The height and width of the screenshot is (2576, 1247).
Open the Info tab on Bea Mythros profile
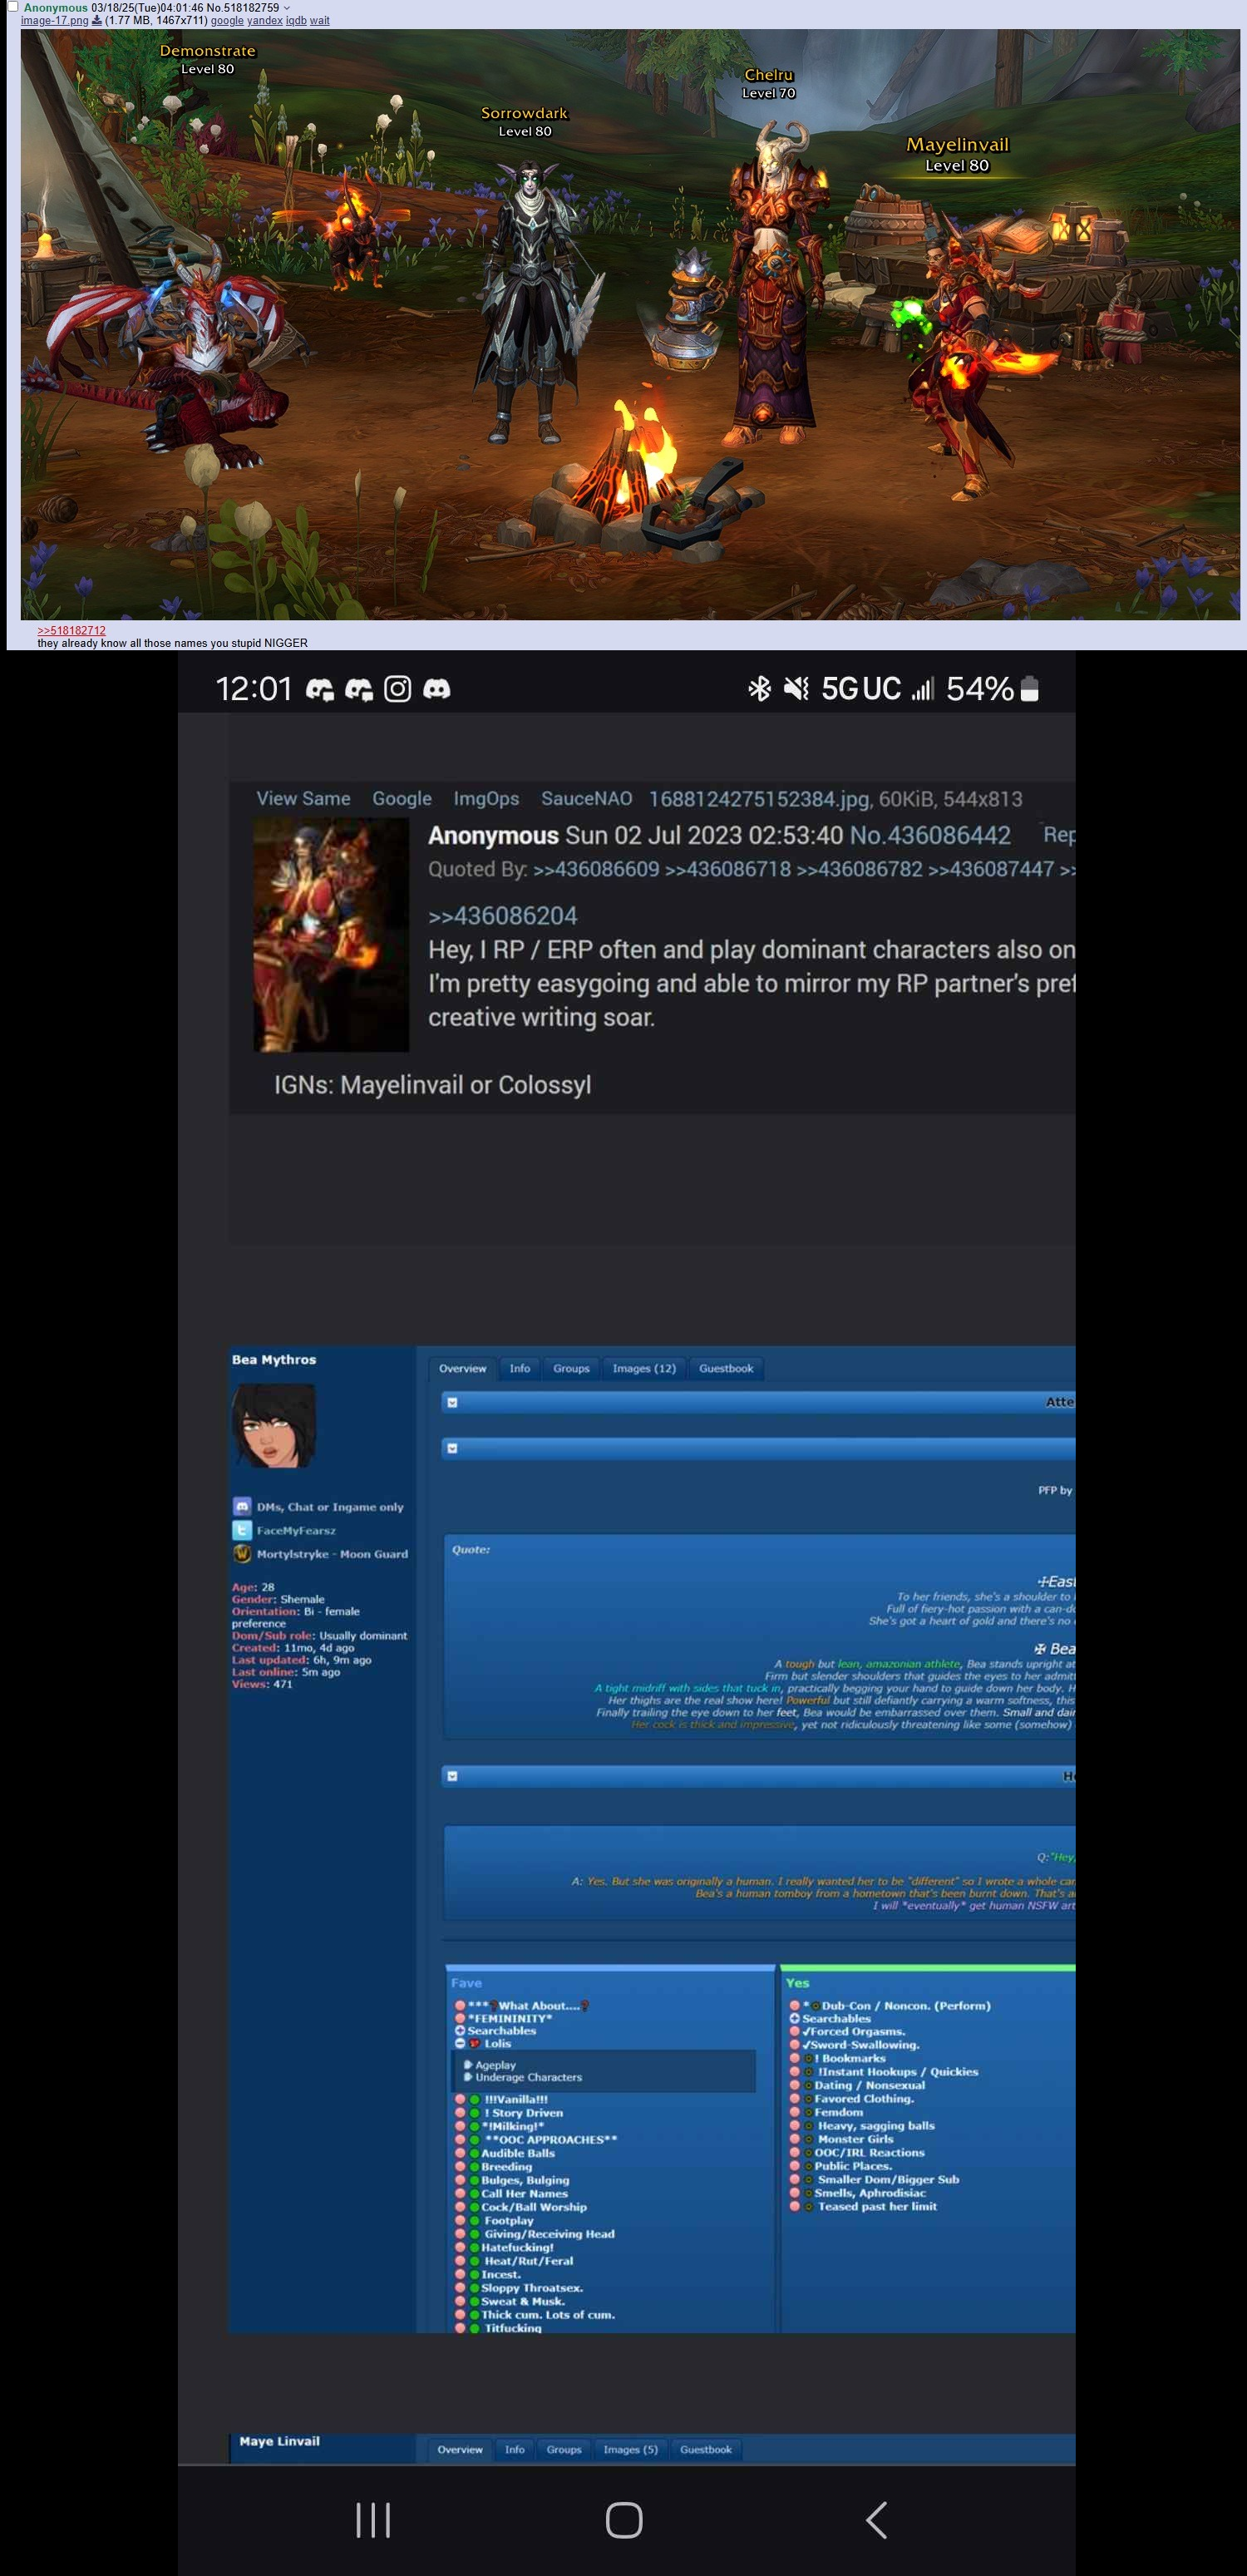click(520, 1368)
